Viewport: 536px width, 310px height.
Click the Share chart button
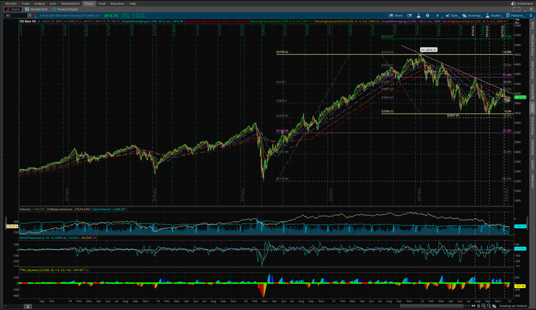click(396, 16)
